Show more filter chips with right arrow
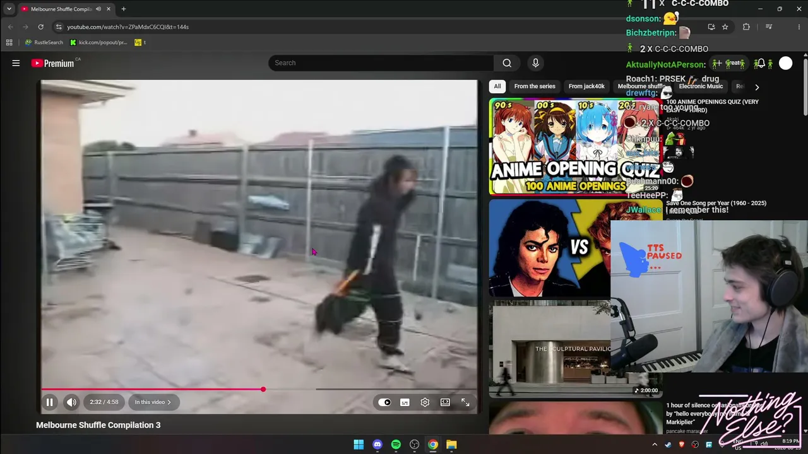 pos(757,87)
